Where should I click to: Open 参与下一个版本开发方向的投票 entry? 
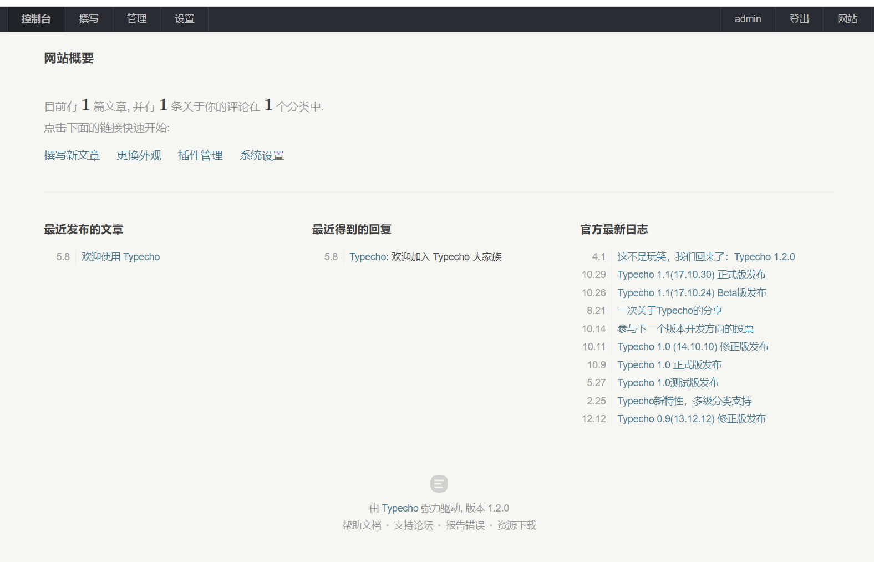(685, 329)
